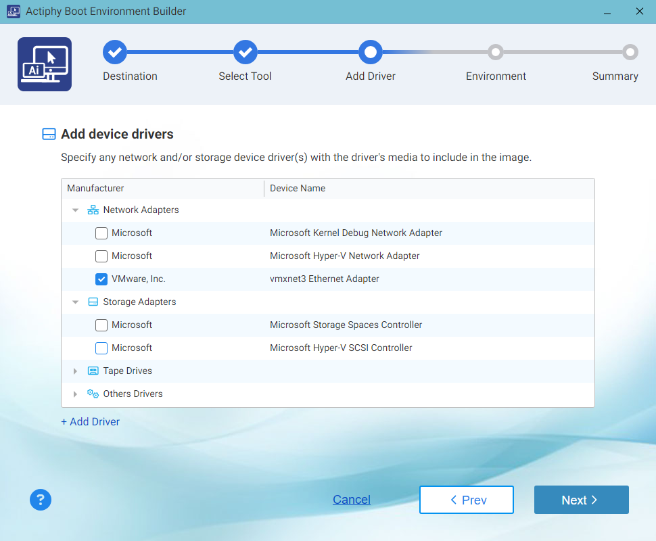This screenshot has width=656, height=541.
Task: Expand the Others Drivers group arrow
Action: (x=75, y=394)
